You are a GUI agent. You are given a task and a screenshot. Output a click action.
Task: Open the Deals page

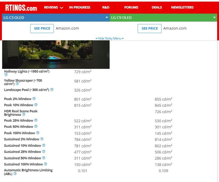[157, 7]
